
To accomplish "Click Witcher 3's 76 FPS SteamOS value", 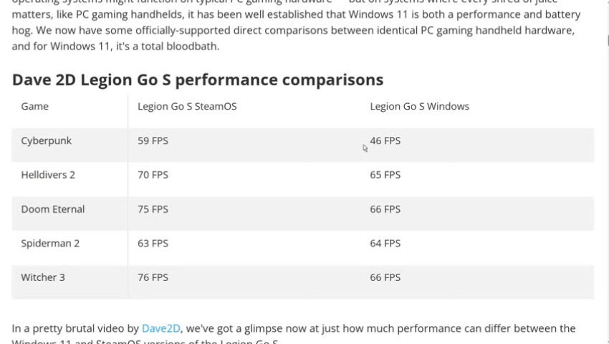I will [x=153, y=277].
